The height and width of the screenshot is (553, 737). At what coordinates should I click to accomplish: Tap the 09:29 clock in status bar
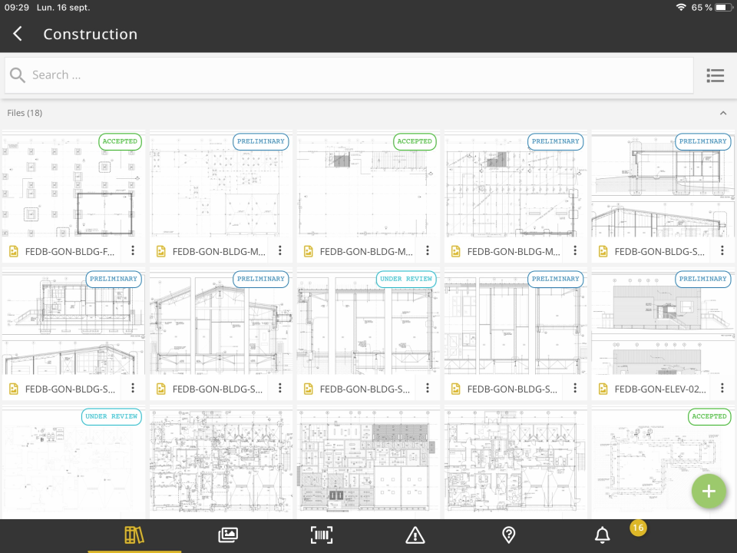(16, 8)
